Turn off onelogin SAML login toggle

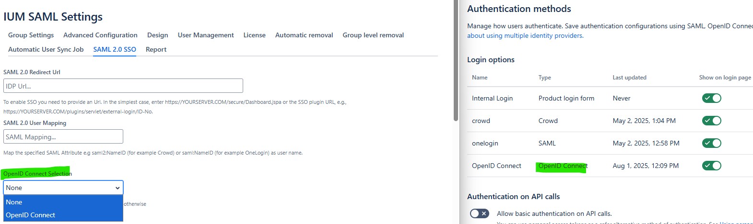(x=711, y=143)
